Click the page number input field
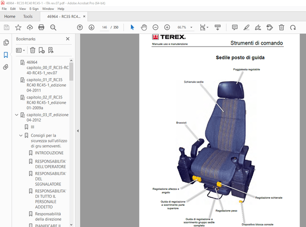306x227 pixels. (x=105, y=27)
